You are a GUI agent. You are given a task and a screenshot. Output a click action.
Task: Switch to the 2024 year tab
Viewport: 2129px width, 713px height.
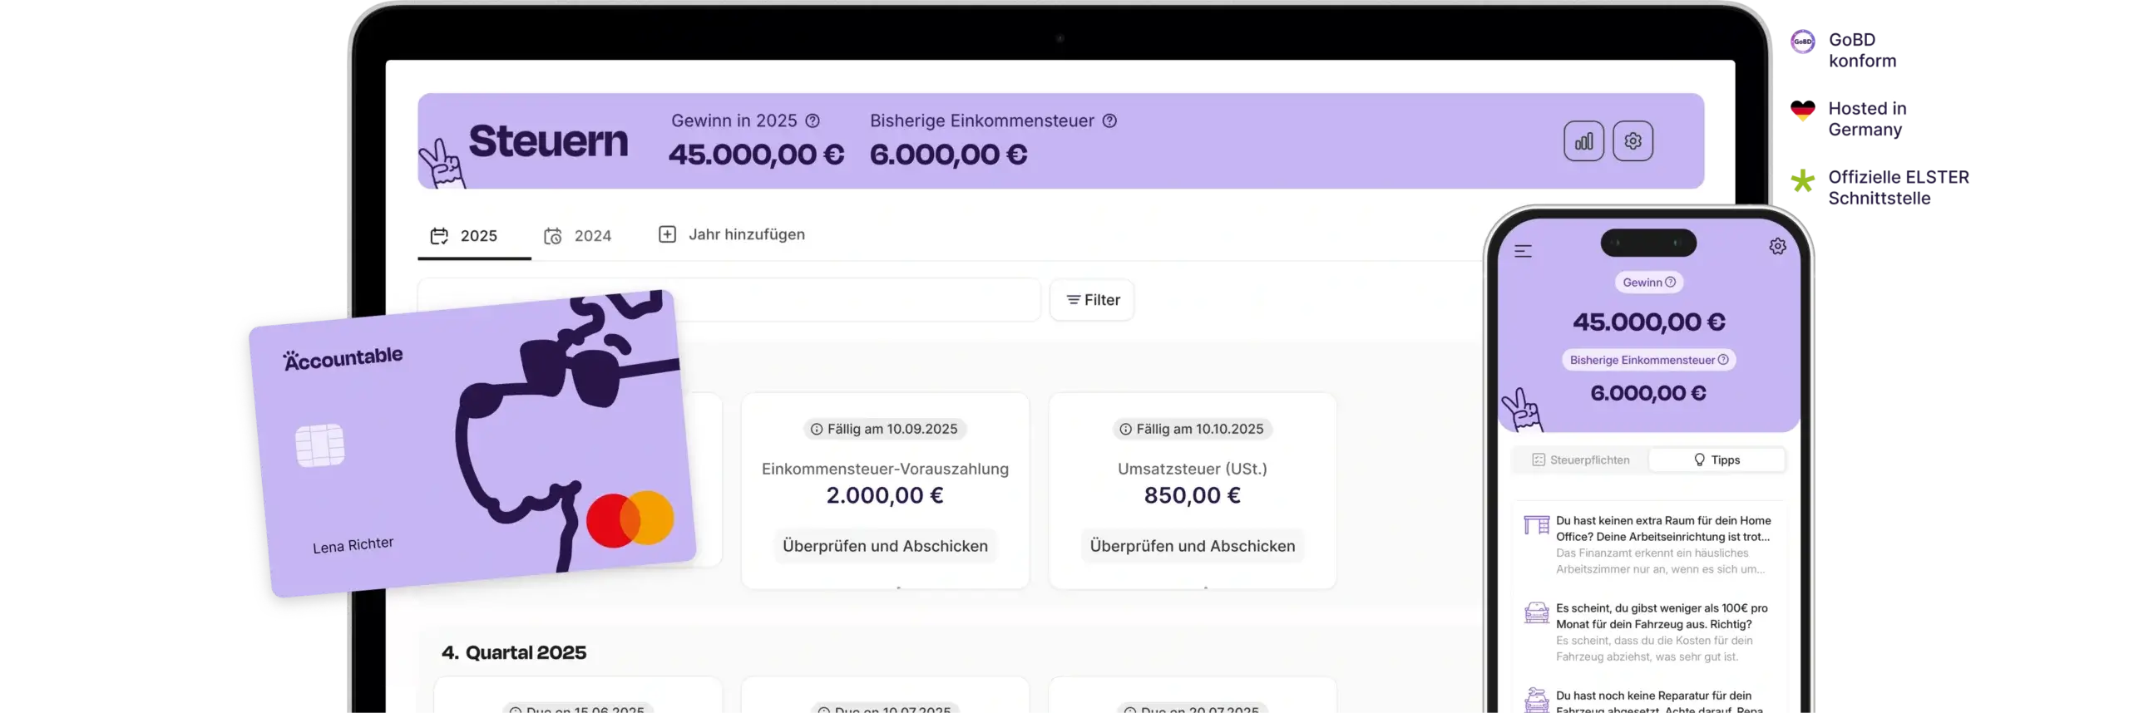pyautogui.click(x=578, y=236)
